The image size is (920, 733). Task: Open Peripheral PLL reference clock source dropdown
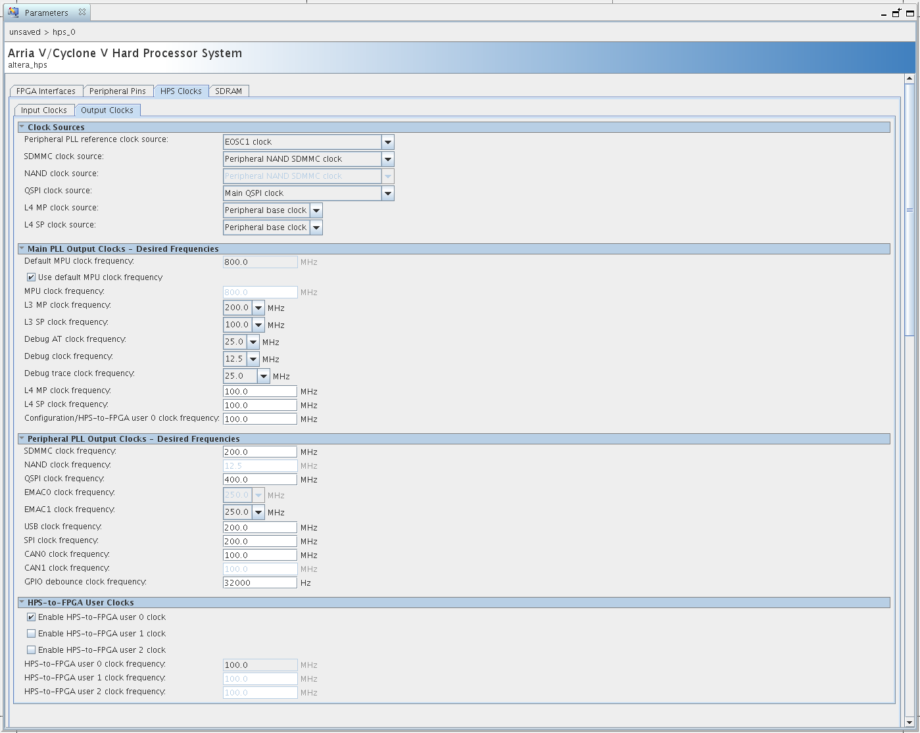tap(388, 142)
